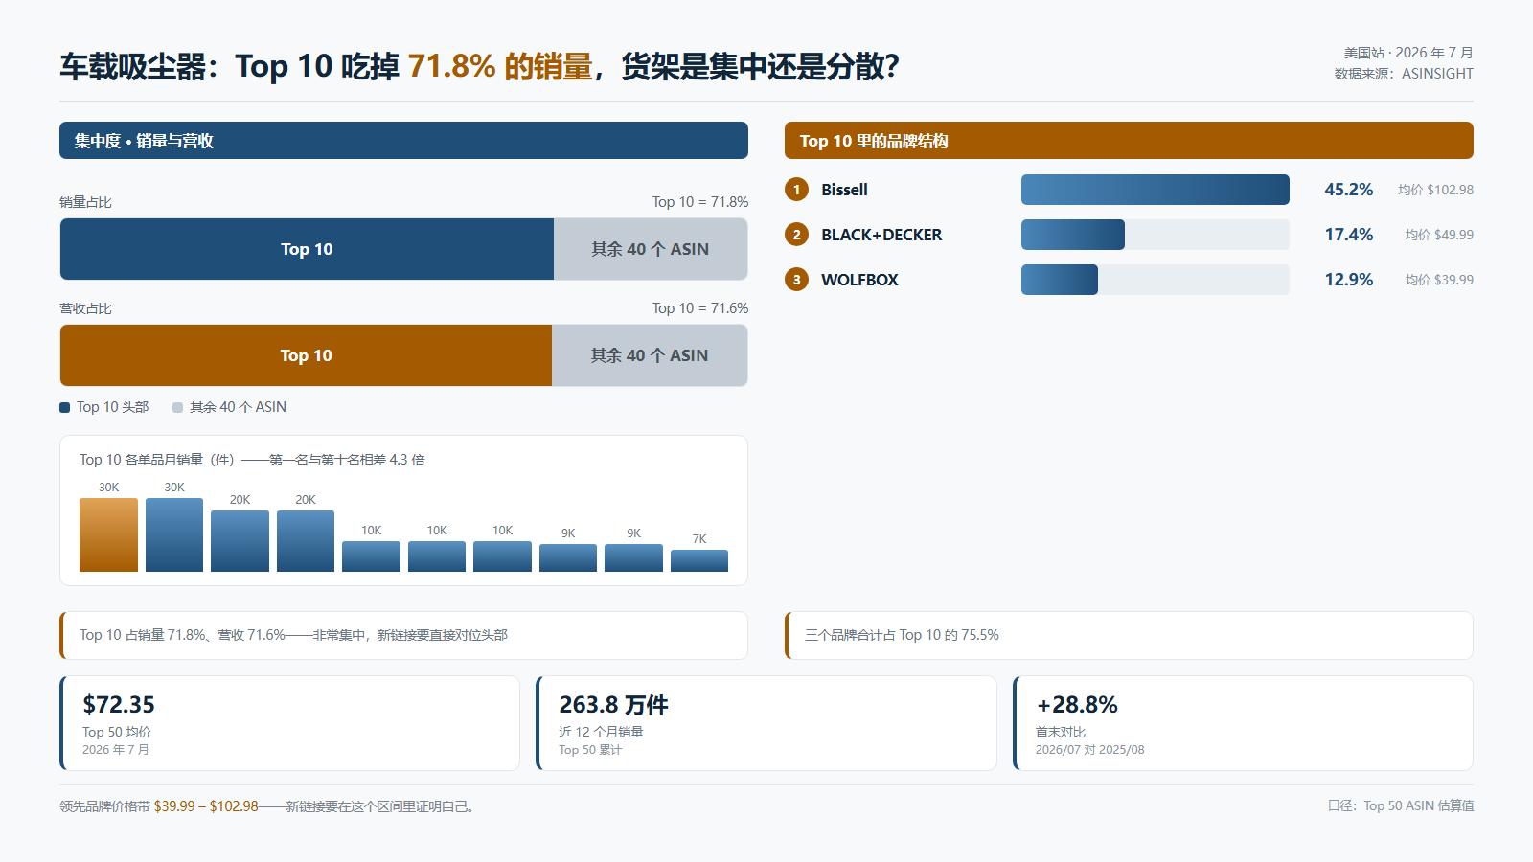Click the orange first-ranked 30K column
The width and height of the screenshot is (1533, 862).
pos(108,534)
